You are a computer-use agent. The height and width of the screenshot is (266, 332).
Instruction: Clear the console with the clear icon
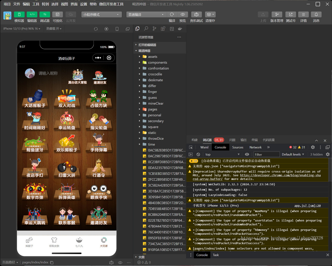198,154
